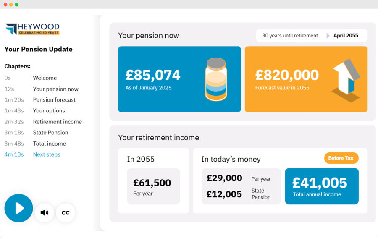Skip to Retirement income chapter

pos(58,122)
